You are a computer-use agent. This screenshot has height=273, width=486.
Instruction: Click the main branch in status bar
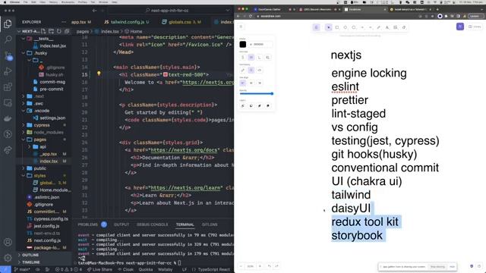[22, 270]
